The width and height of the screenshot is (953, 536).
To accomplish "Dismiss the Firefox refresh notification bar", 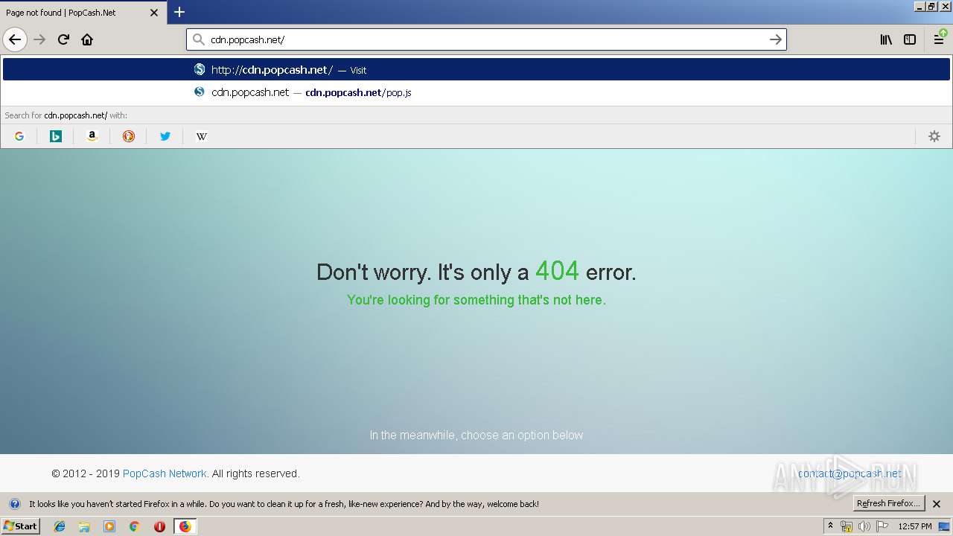I will [937, 504].
